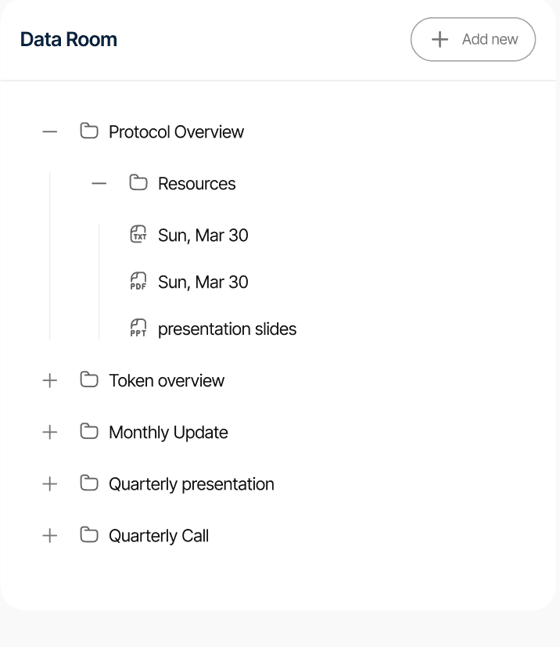Expand the Quarterly presentation folder

point(50,483)
